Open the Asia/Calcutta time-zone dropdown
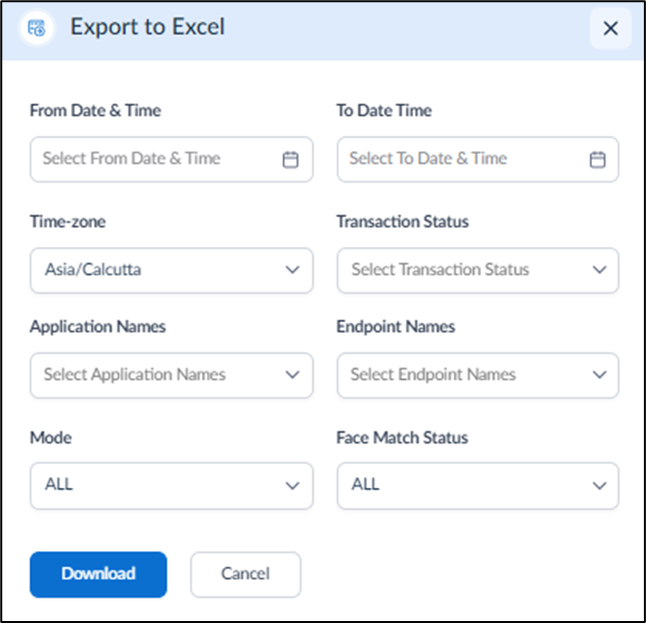Screen dimensions: 646x623 coord(172,271)
